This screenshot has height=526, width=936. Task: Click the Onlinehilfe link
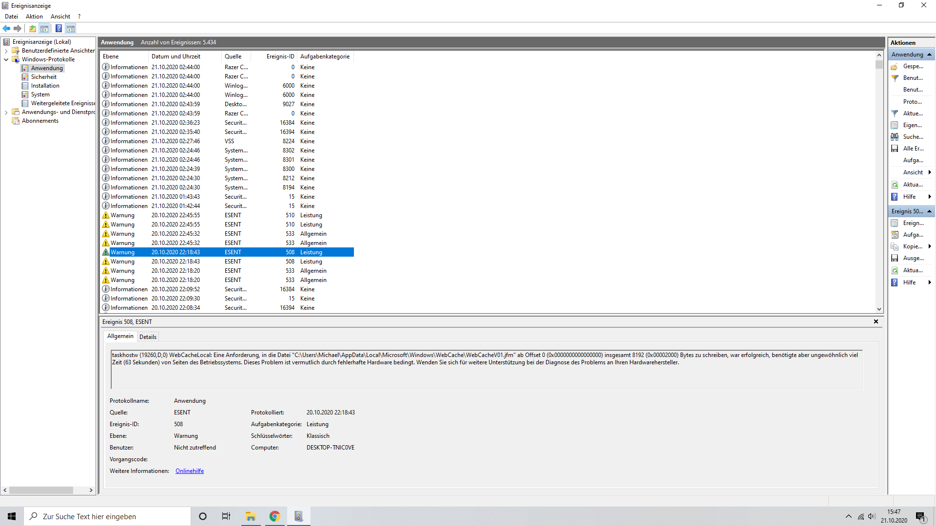coord(190,471)
